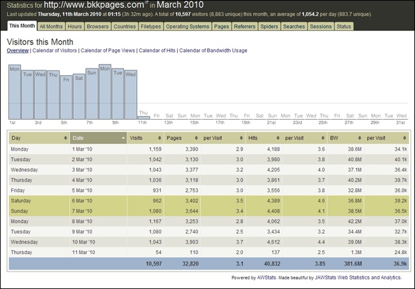
Task: Click the Hits column header
Action: (264, 138)
